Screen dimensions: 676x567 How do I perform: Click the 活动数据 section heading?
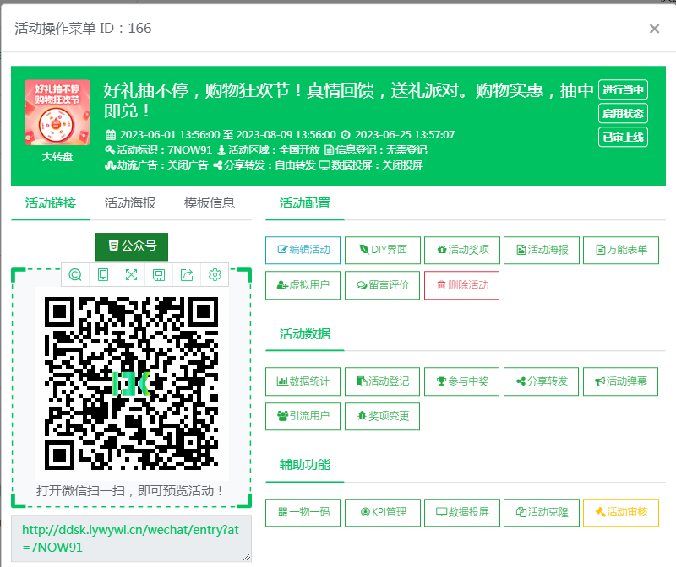coord(305,334)
